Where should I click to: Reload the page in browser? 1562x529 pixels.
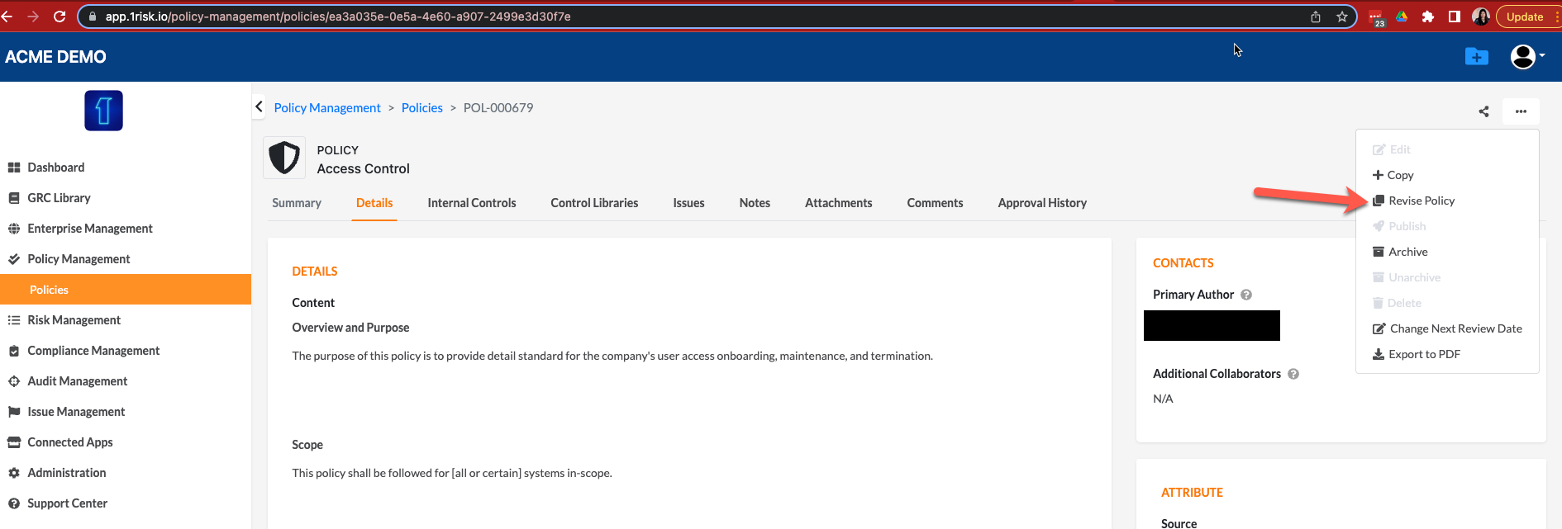click(60, 17)
